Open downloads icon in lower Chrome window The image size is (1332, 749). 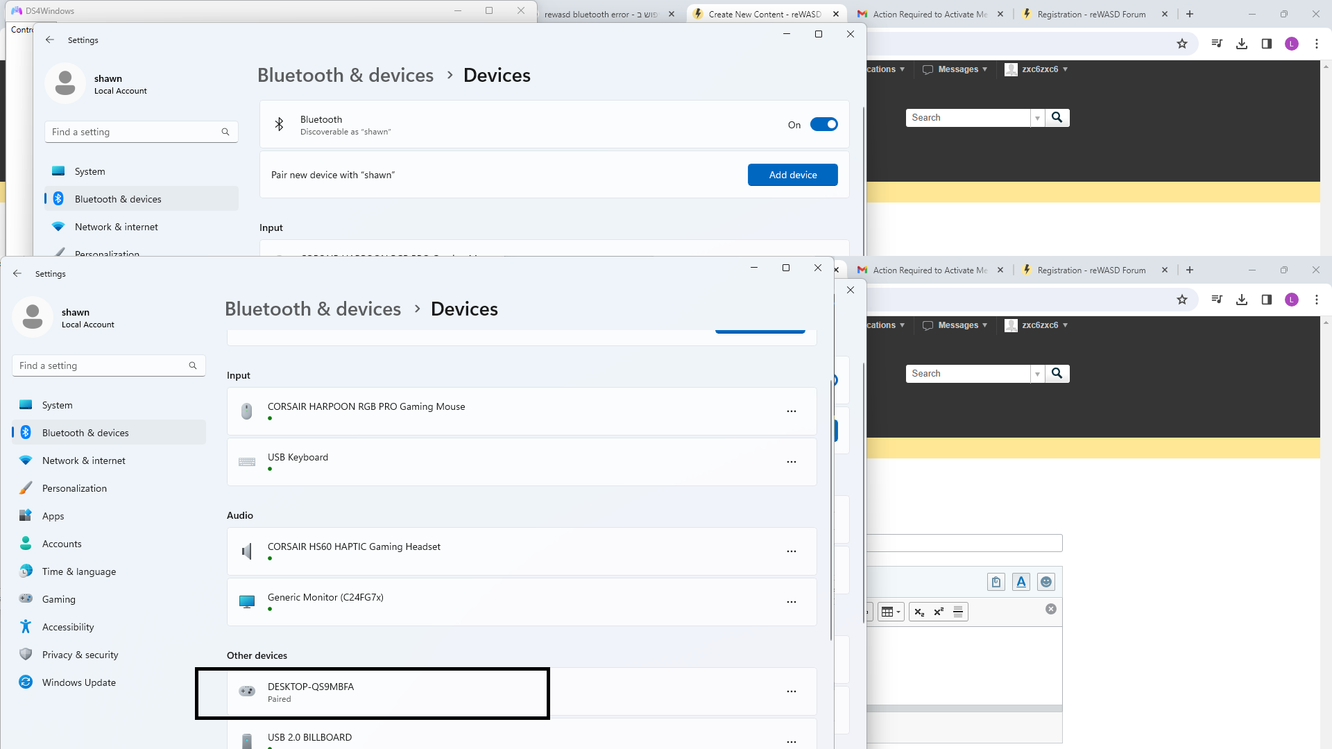tap(1242, 300)
